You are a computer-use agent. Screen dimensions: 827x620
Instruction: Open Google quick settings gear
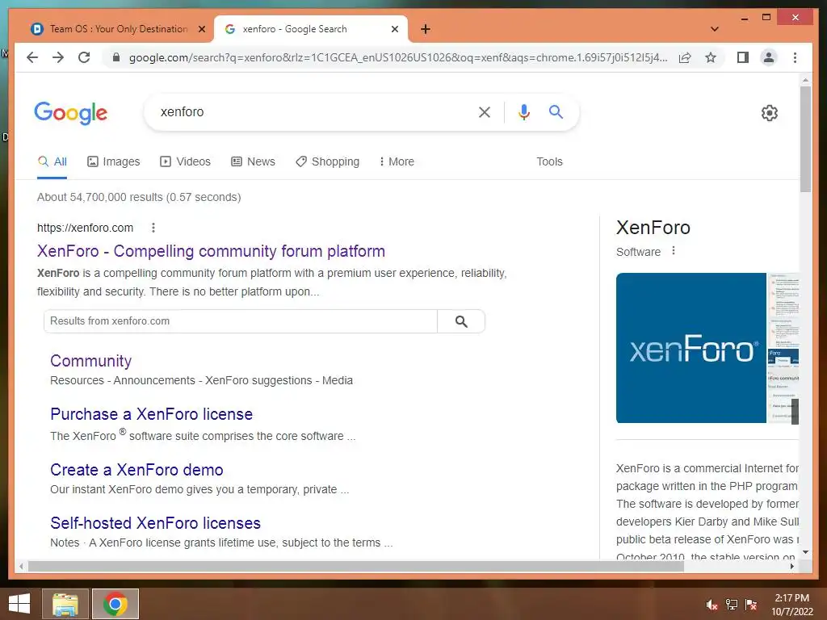[x=769, y=113]
